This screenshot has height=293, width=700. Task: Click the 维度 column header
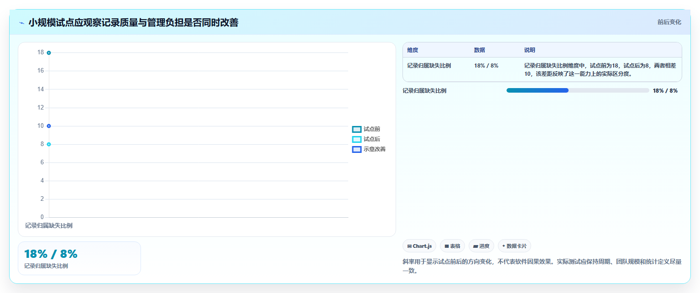[x=413, y=50]
